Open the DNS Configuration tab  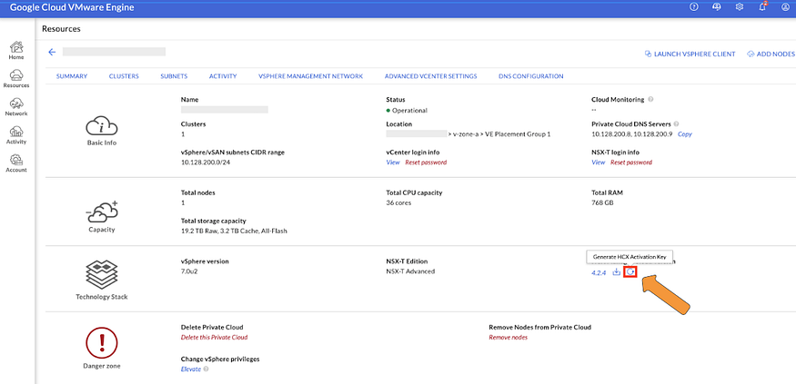point(531,76)
